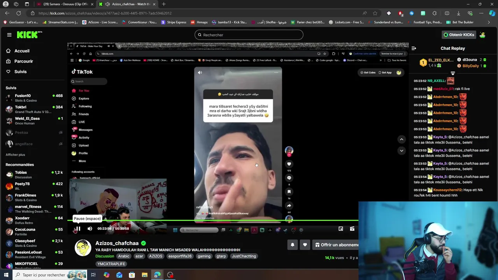Open recommended channel Xodarr
Viewport: 498px width, 280px height.
pyautogui.click(x=34, y=220)
